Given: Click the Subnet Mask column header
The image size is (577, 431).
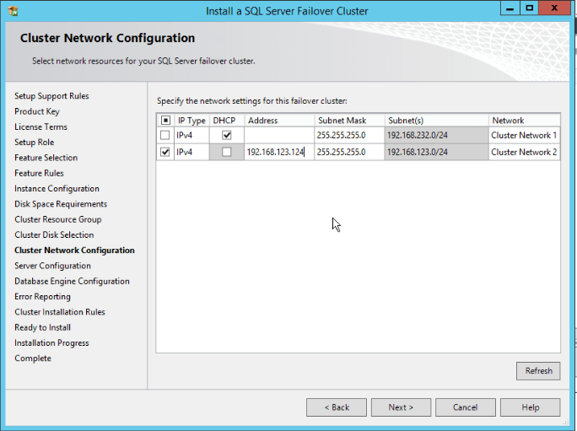Looking at the screenshot, I should coord(348,121).
